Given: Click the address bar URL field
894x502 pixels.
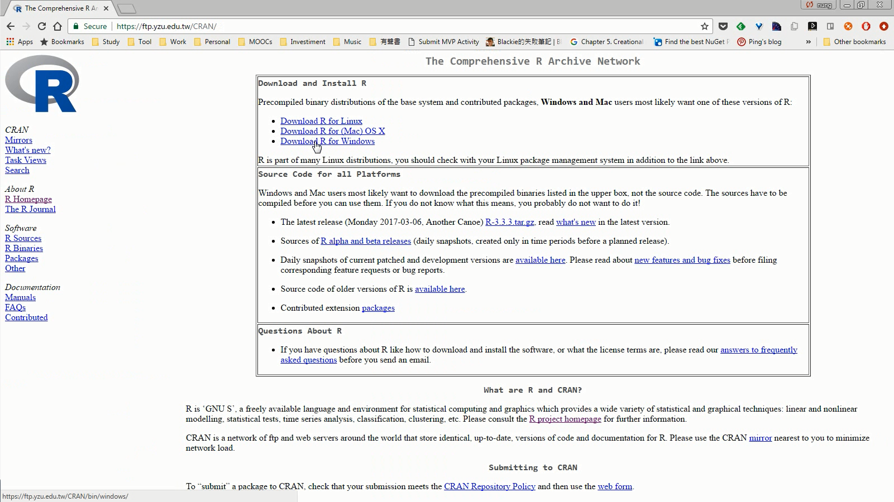Looking at the screenshot, I should [x=391, y=26].
